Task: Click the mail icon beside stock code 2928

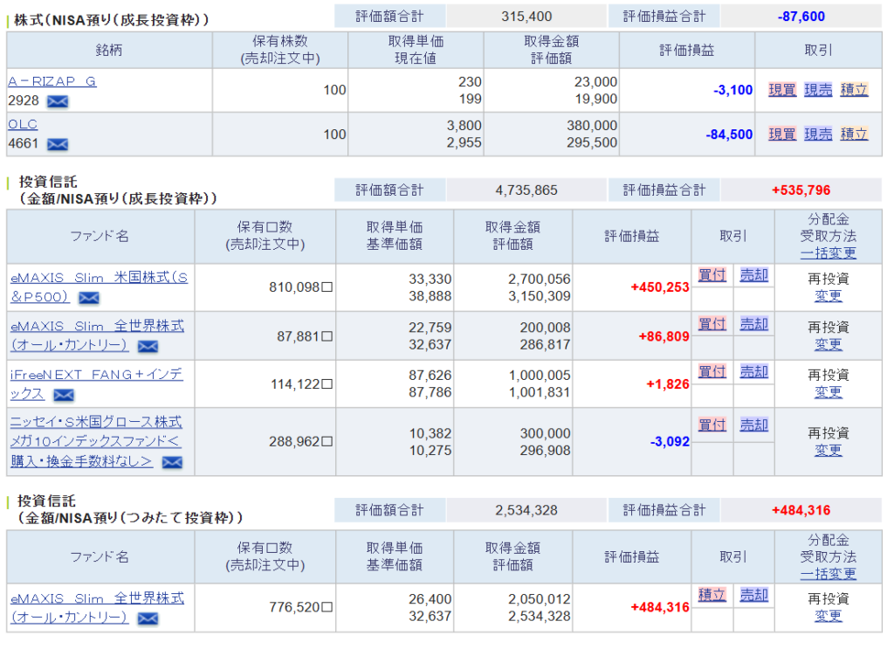Action: [57, 101]
